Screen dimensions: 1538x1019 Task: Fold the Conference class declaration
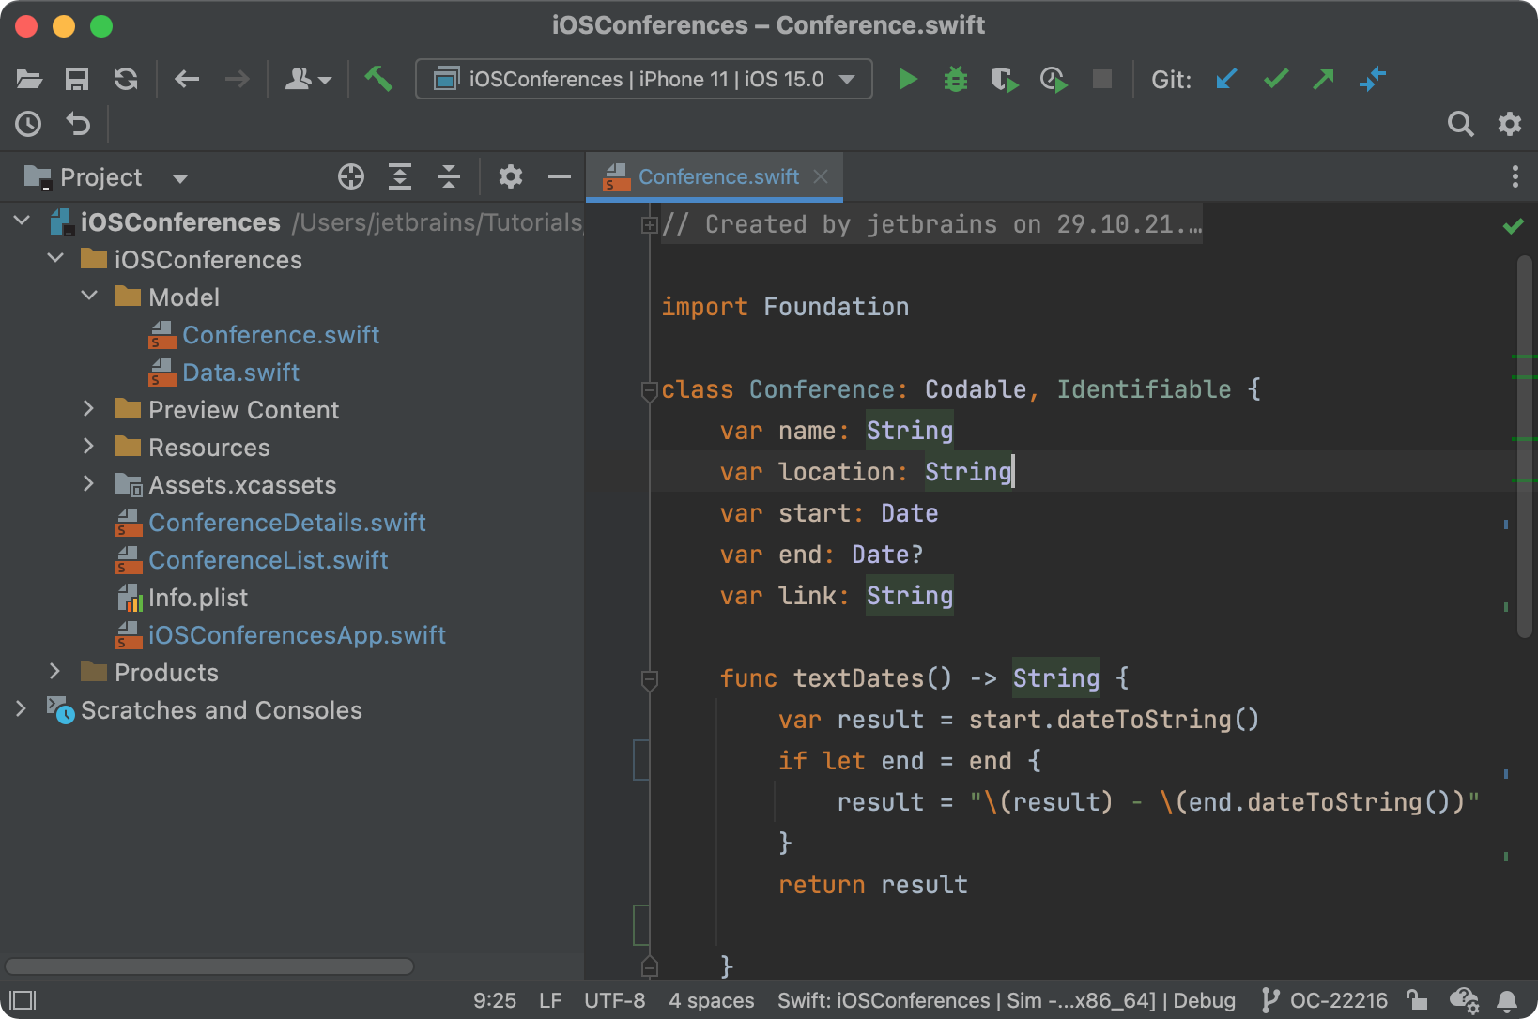[649, 390]
